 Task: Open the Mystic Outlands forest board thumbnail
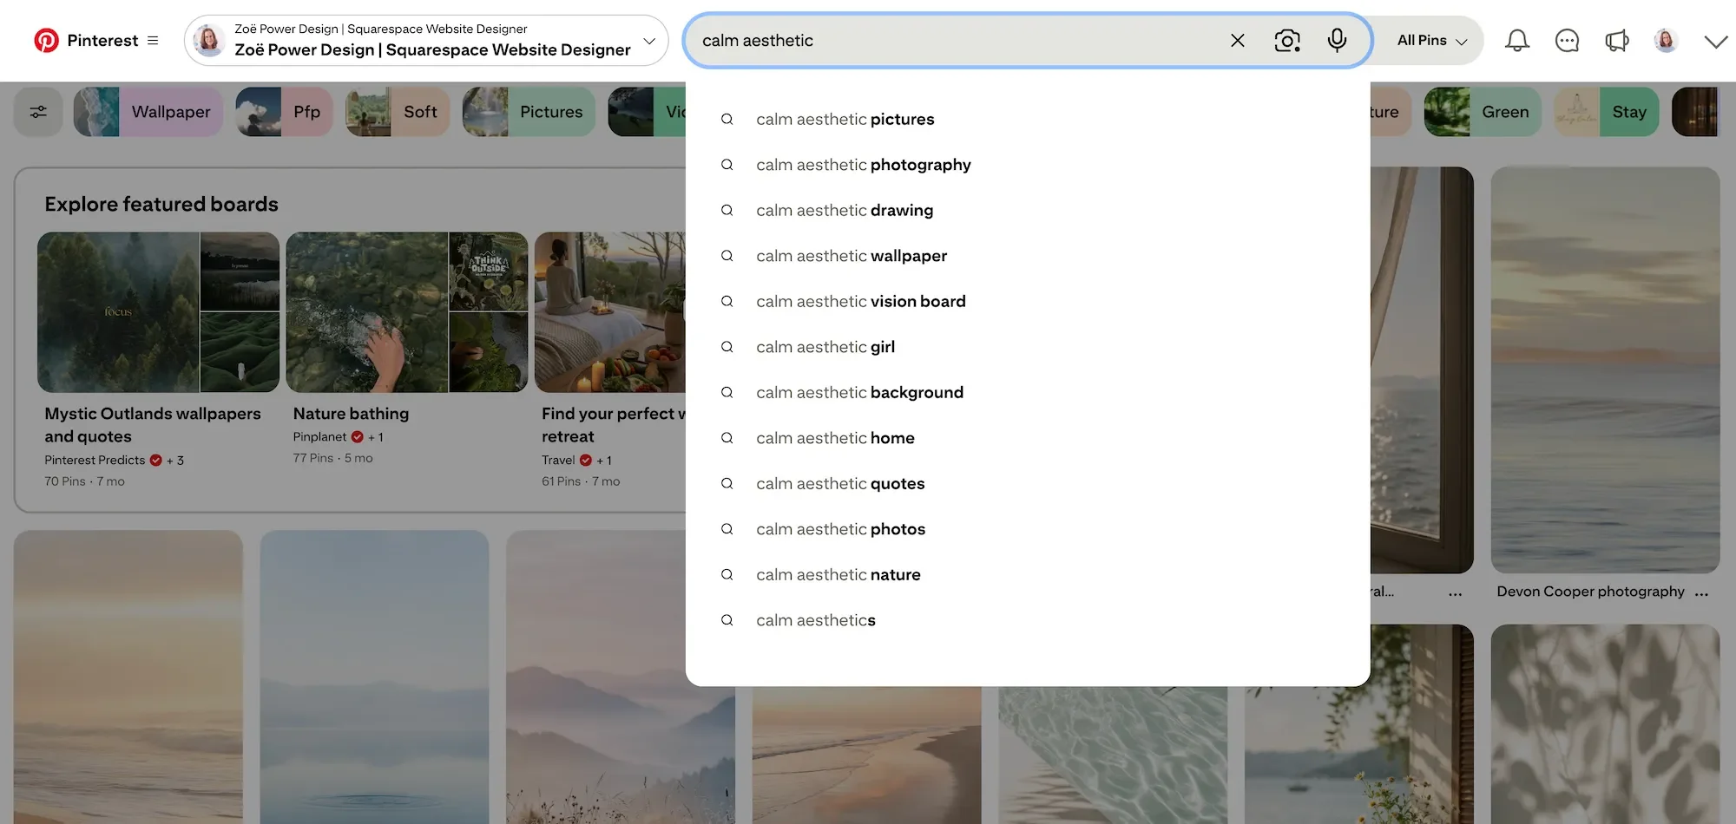118,312
